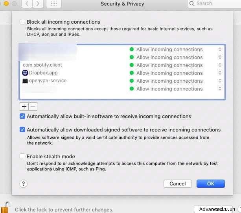241x213 pixels.
Task: Select the com.spotify.client list row
Action: pos(42,65)
